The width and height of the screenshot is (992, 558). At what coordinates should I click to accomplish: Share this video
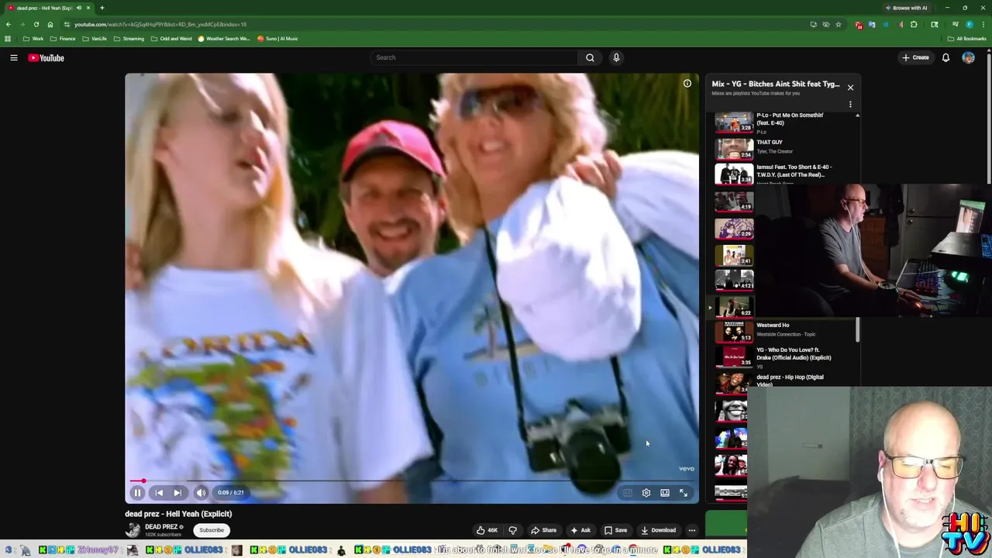[x=543, y=530]
